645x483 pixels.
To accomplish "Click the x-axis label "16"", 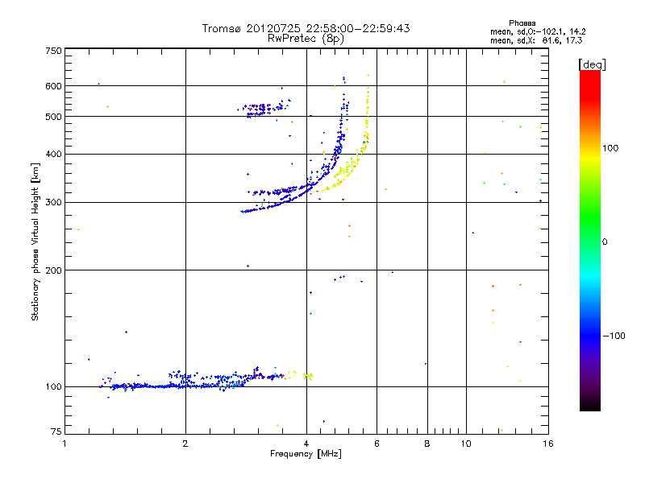I will point(548,444).
